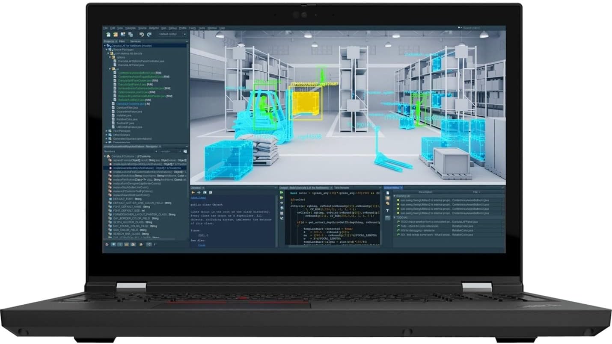Toggle the stop build icon in Output gutter

[282, 213]
